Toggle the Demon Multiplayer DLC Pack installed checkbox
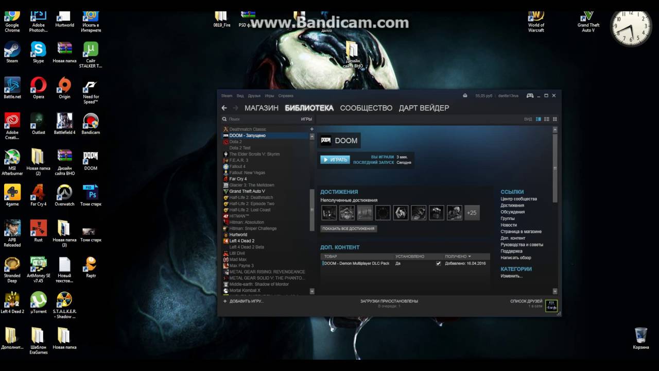This screenshot has width=659, height=371. click(x=439, y=263)
